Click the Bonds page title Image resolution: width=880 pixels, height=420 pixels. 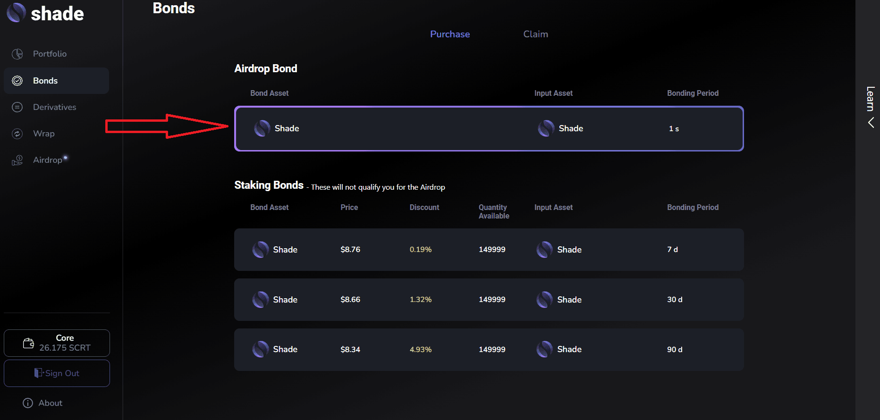click(x=174, y=8)
